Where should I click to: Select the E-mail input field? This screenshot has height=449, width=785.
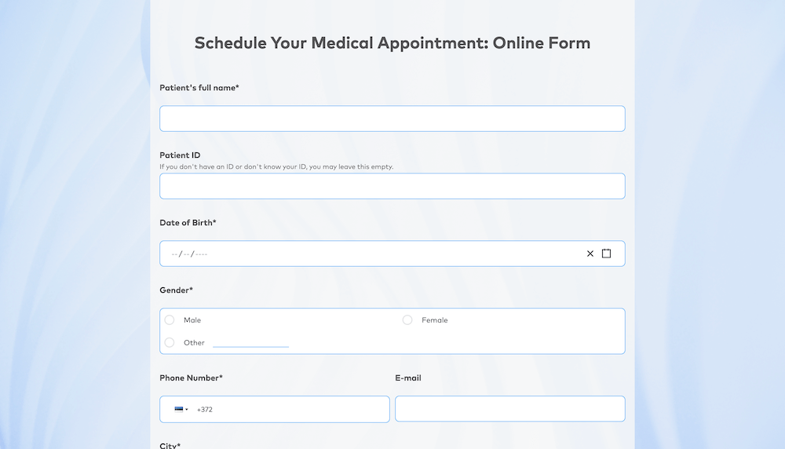click(510, 409)
